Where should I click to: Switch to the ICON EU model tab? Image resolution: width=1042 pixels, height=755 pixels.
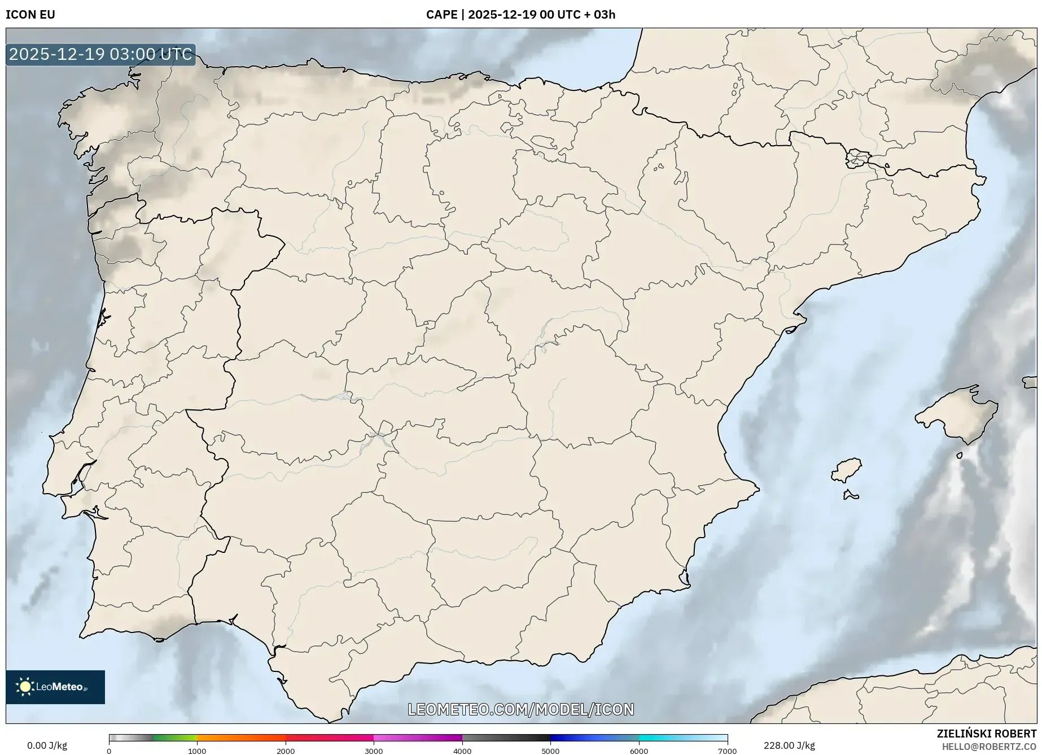click(30, 15)
